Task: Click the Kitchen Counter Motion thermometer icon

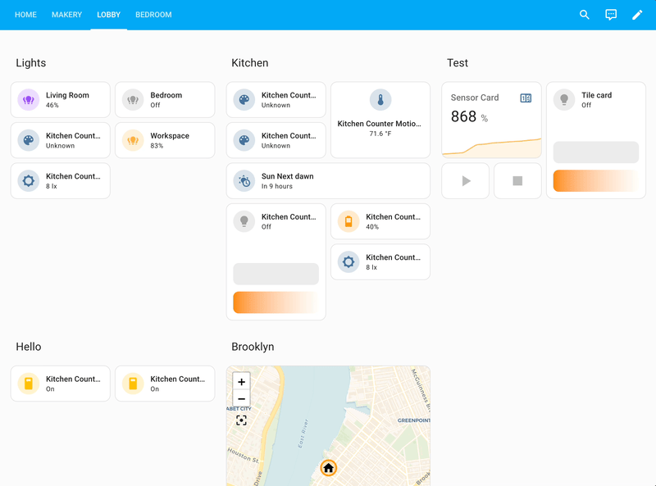Action: pos(380,99)
